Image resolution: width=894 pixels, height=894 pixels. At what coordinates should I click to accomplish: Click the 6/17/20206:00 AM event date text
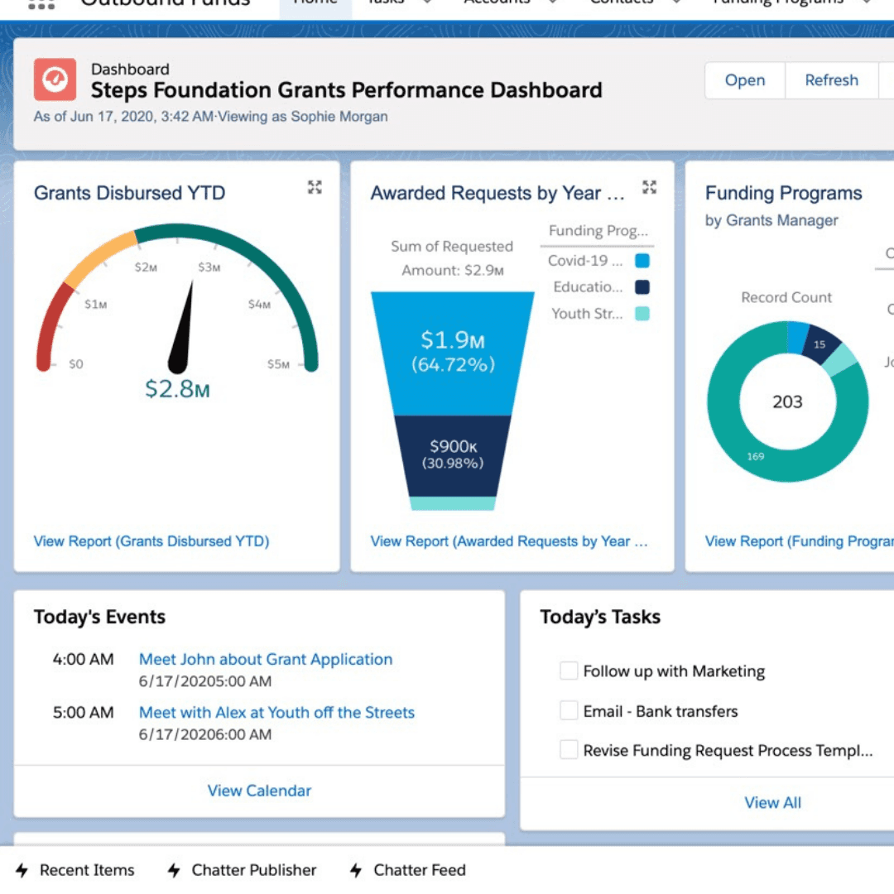click(205, 734)
